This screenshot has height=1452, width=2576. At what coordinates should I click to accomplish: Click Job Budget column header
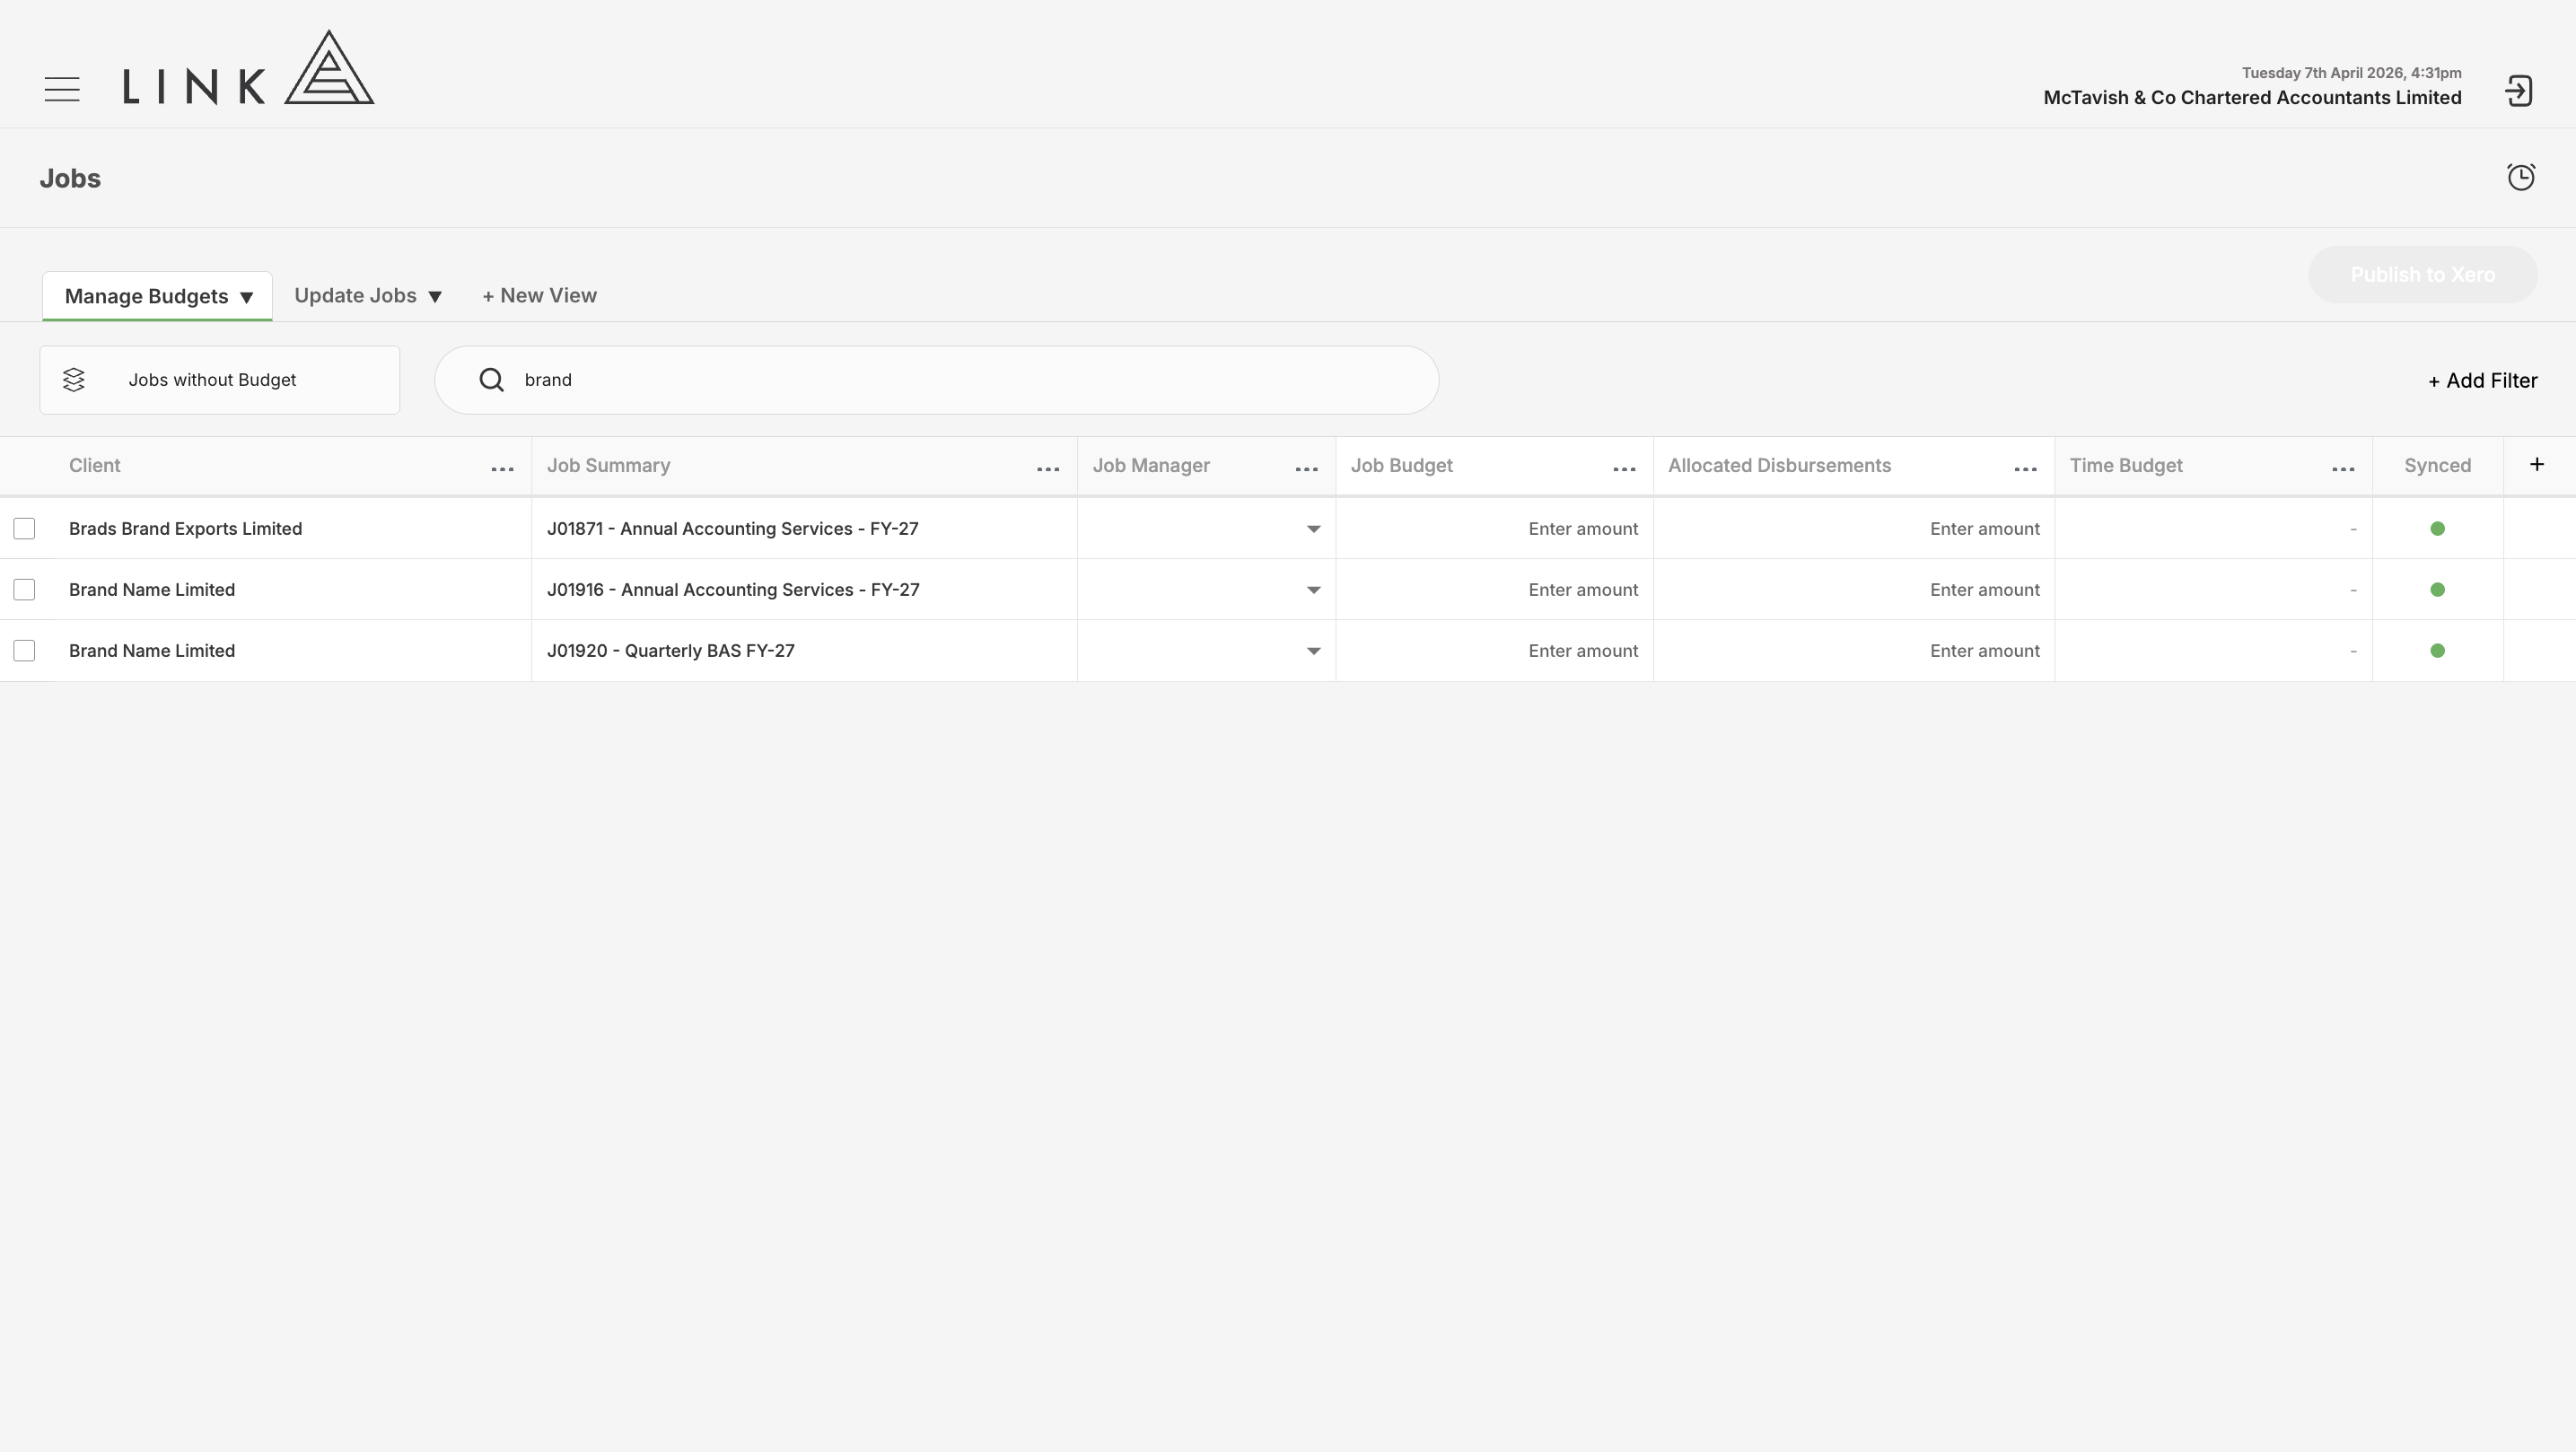tap(1401, 466)
